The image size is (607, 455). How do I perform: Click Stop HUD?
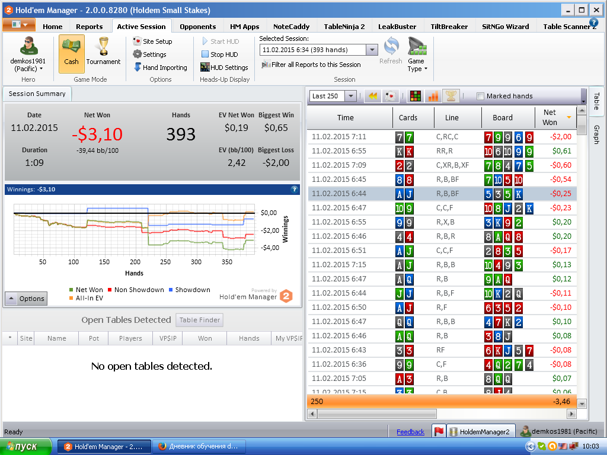tap(219, 55)
